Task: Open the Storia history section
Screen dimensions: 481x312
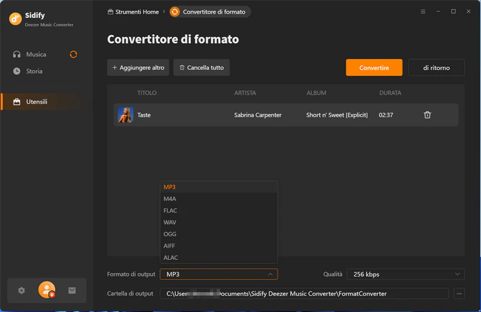Action: coord(34,71)
